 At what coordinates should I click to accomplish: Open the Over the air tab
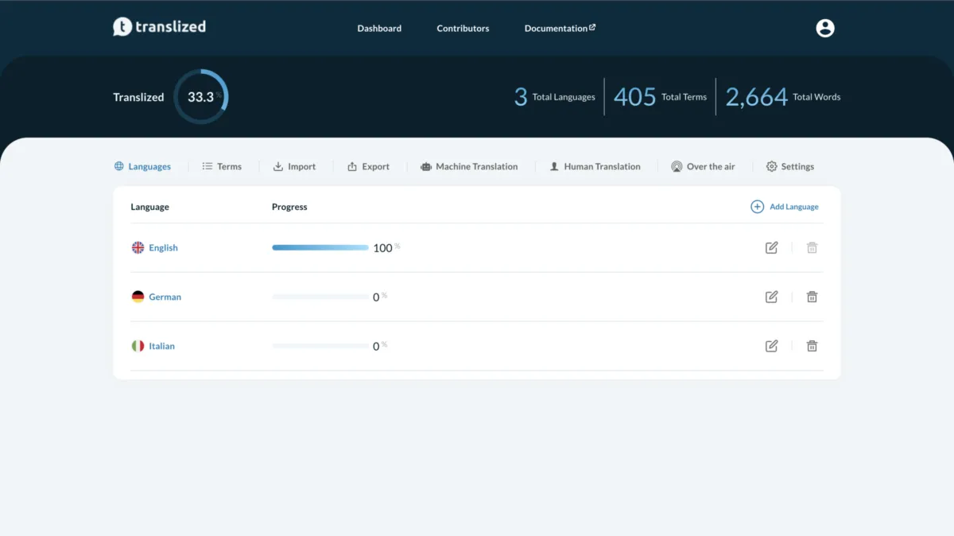click(x=703, y=166)
